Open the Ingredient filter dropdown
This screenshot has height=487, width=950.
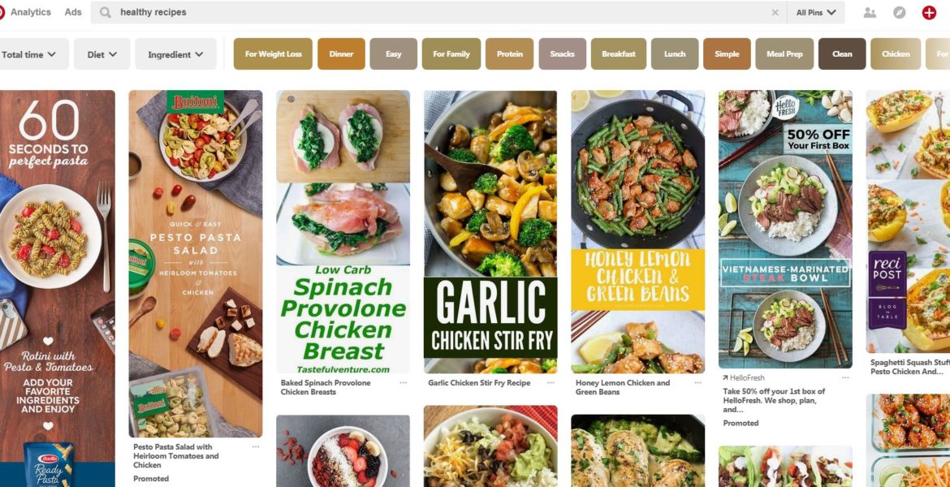coord(175,54)
